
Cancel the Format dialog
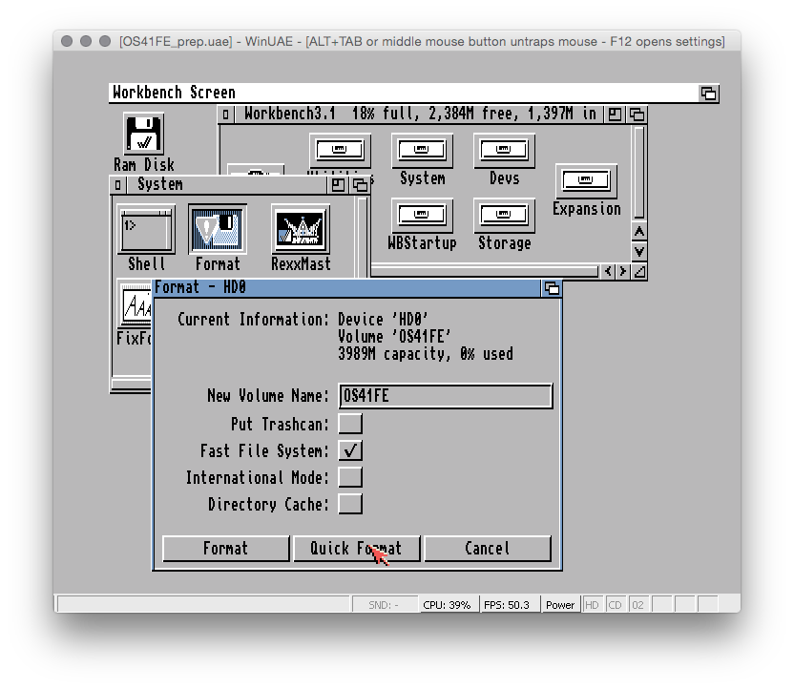(x=487, y=549)
